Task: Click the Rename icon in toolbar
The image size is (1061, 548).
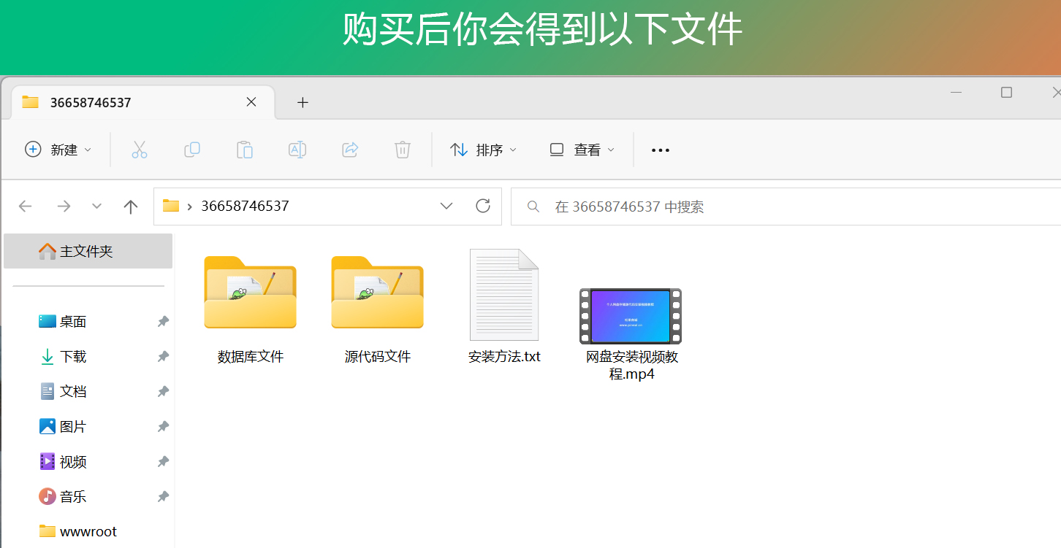Action: [297, 150]
